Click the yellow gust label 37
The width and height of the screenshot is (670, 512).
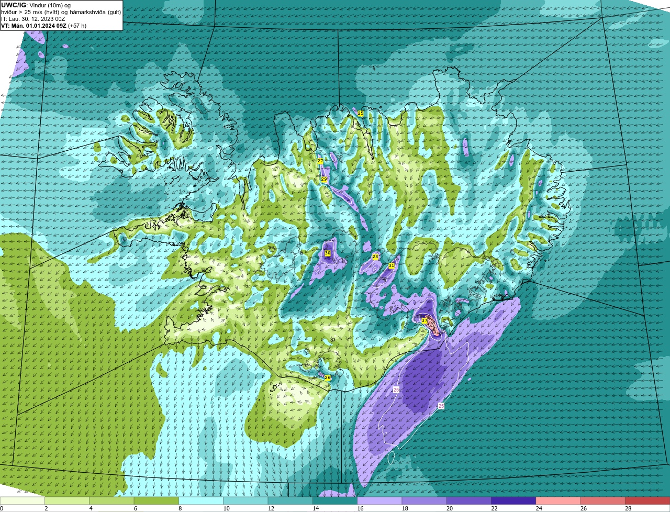point(424,320)
